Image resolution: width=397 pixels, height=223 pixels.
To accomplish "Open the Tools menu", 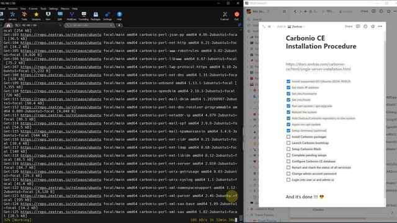I will [x=43, y=9].
